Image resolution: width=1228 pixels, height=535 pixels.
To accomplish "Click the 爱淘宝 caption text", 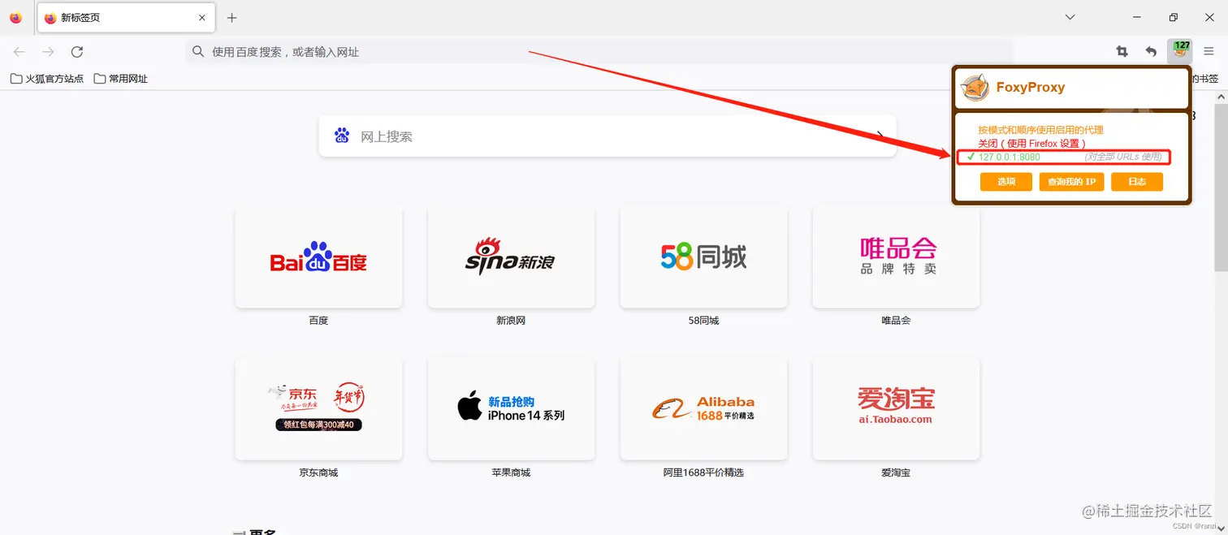I will tap(896, 472).
